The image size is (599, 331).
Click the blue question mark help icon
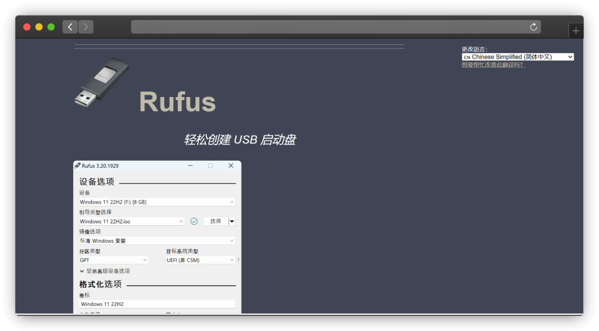(238, 260)
